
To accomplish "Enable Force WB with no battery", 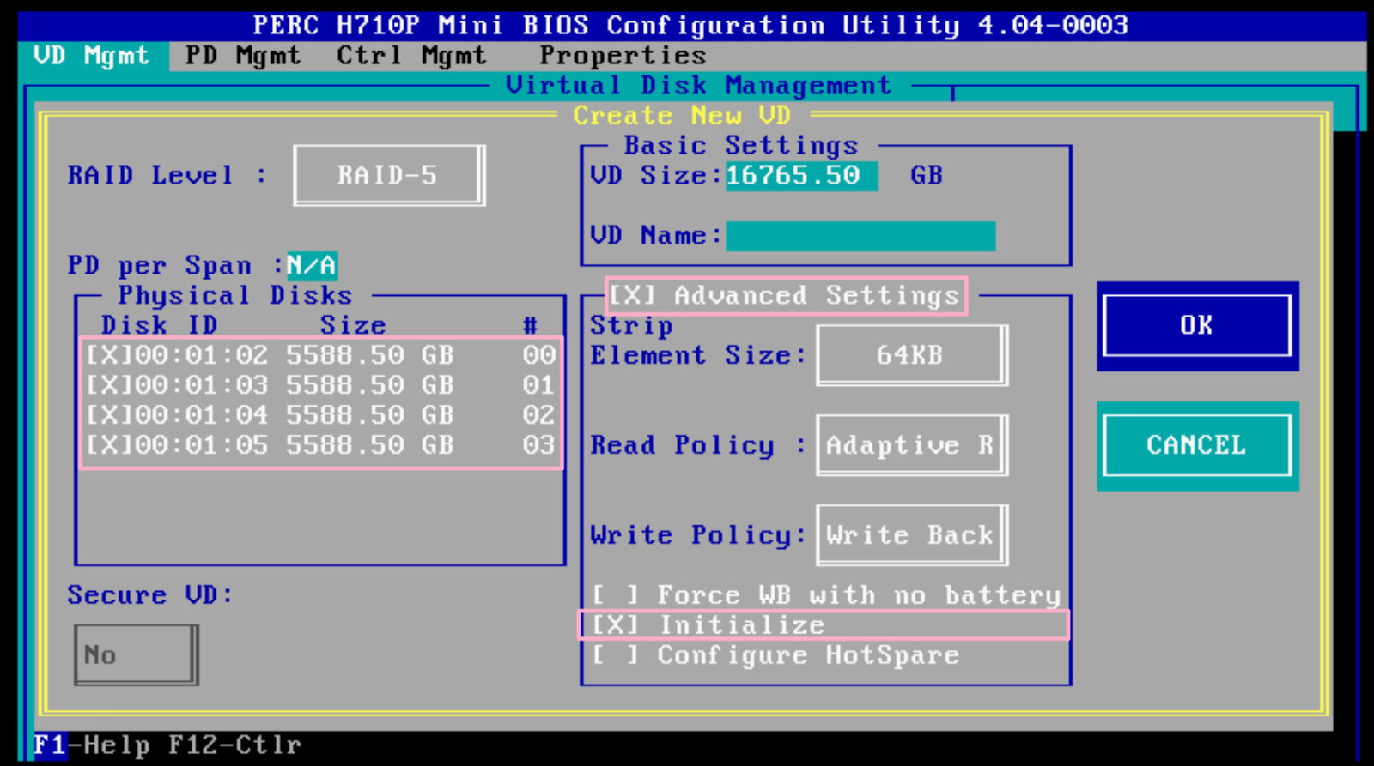I will point(616,595).
